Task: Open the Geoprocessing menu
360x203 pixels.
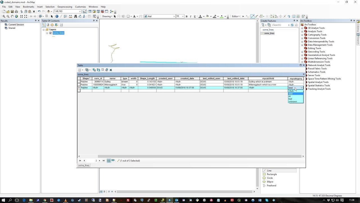Action: tap(65, 7)
